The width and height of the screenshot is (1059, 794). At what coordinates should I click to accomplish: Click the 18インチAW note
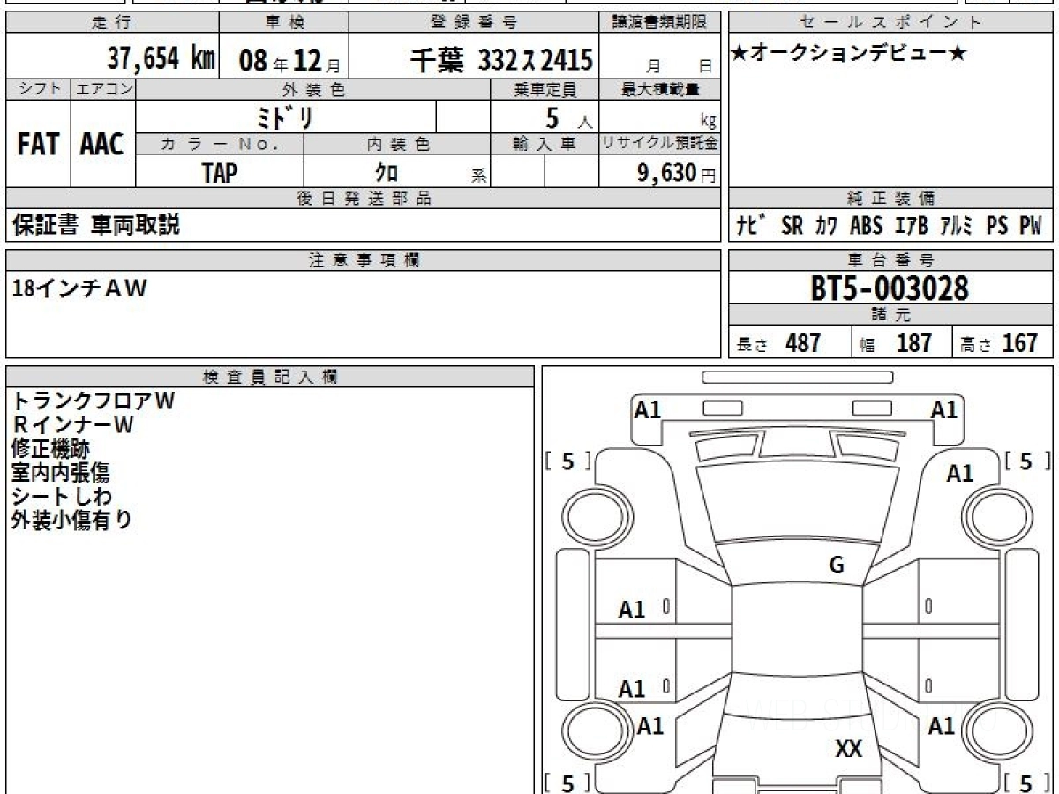click(79, 288)
